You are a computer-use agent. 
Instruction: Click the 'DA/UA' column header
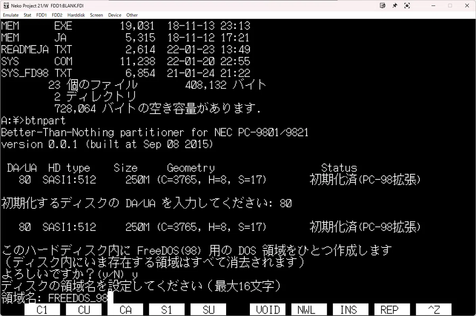pos(22,168)
